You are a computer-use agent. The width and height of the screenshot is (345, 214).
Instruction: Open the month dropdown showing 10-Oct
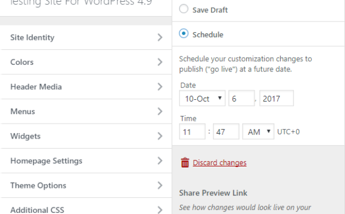click(202, 98)
